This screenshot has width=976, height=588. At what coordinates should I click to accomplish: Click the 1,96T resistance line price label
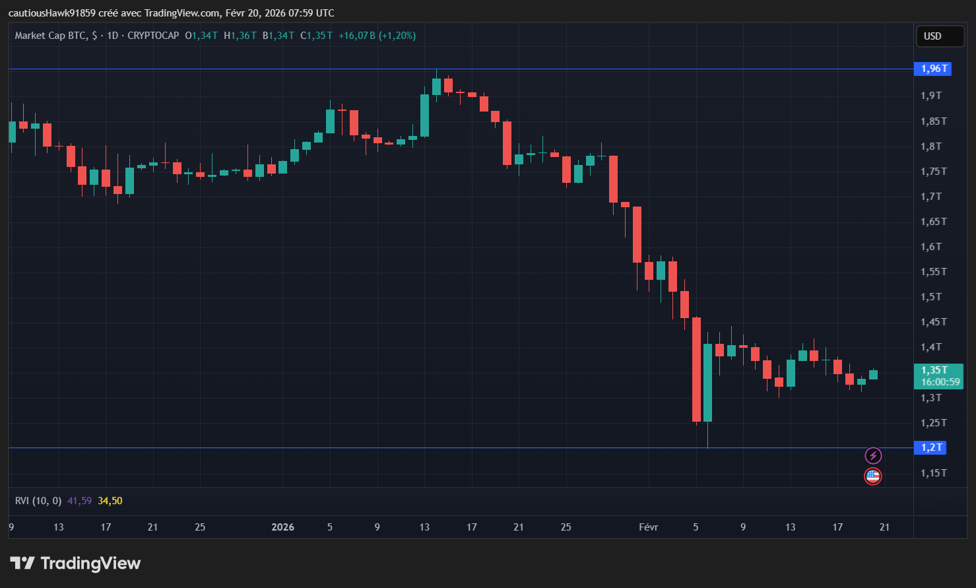[x=932, y=68]
